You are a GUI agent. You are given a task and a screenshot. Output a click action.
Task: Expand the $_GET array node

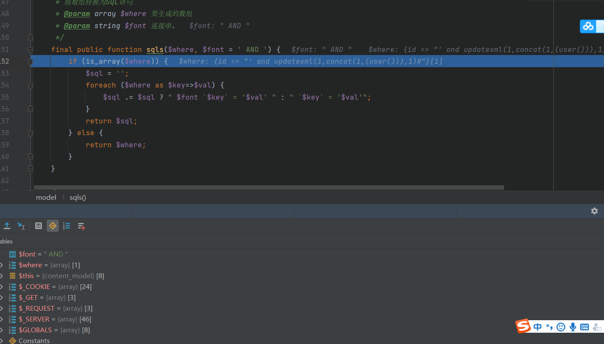point(1,298)
